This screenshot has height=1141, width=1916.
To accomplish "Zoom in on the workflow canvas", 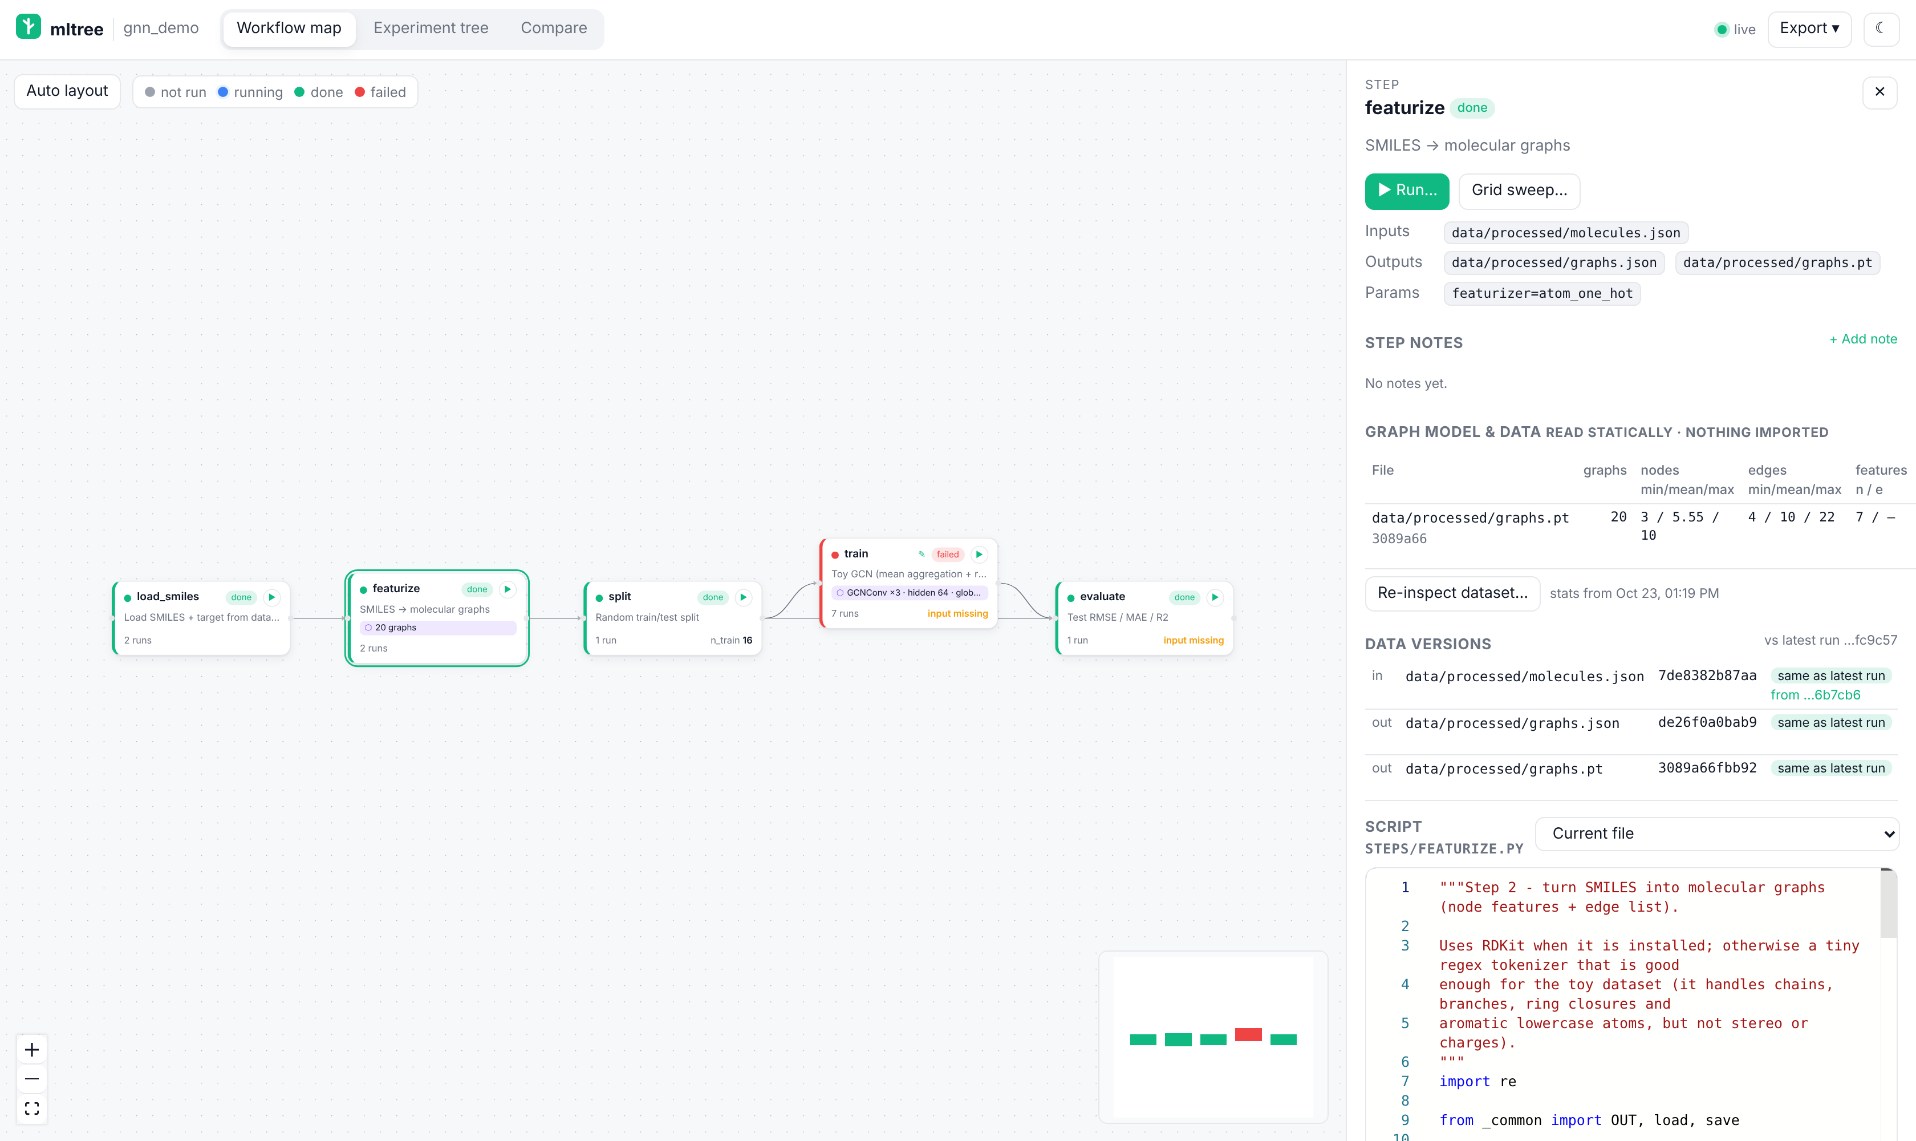I will click(31, 1050).
